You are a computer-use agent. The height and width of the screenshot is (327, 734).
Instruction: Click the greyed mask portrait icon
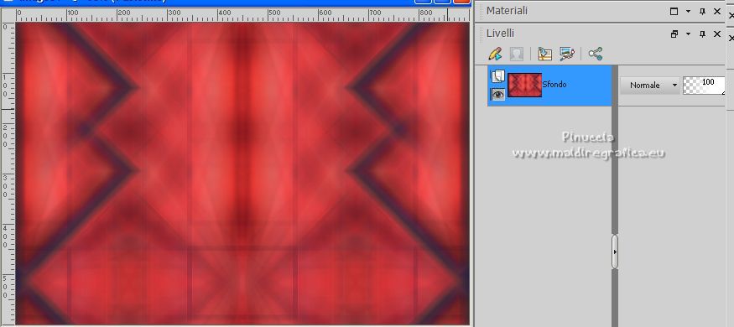click(x=517, y=54)
